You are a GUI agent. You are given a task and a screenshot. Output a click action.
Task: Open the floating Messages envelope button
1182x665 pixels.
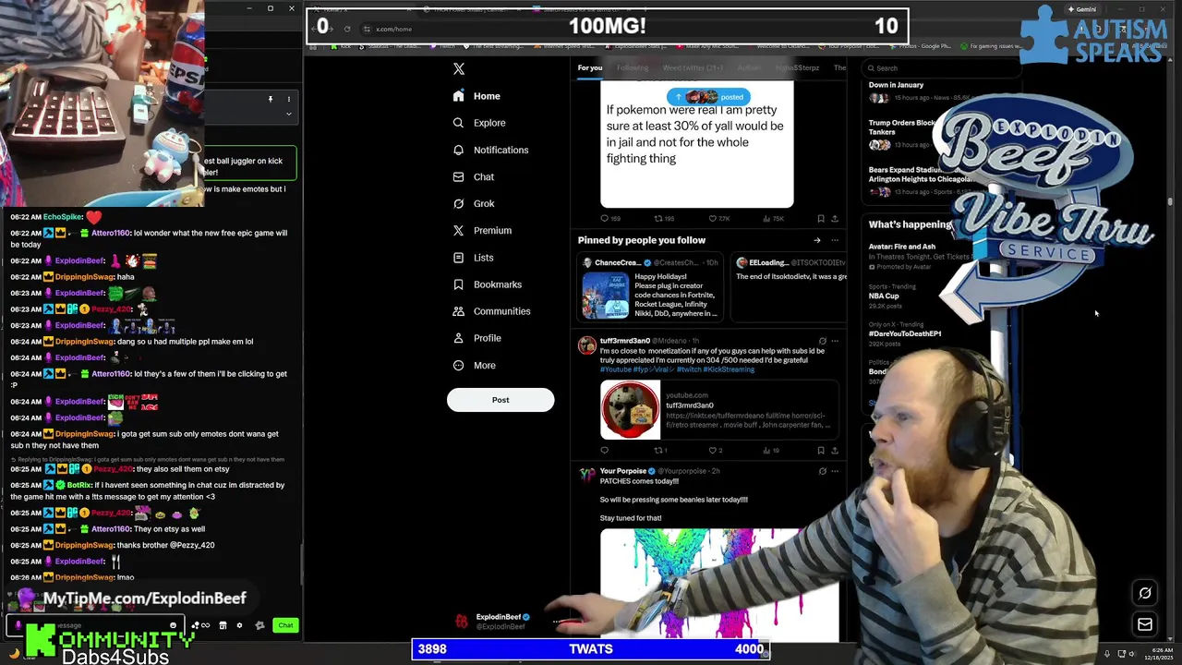click(1145, 625)
